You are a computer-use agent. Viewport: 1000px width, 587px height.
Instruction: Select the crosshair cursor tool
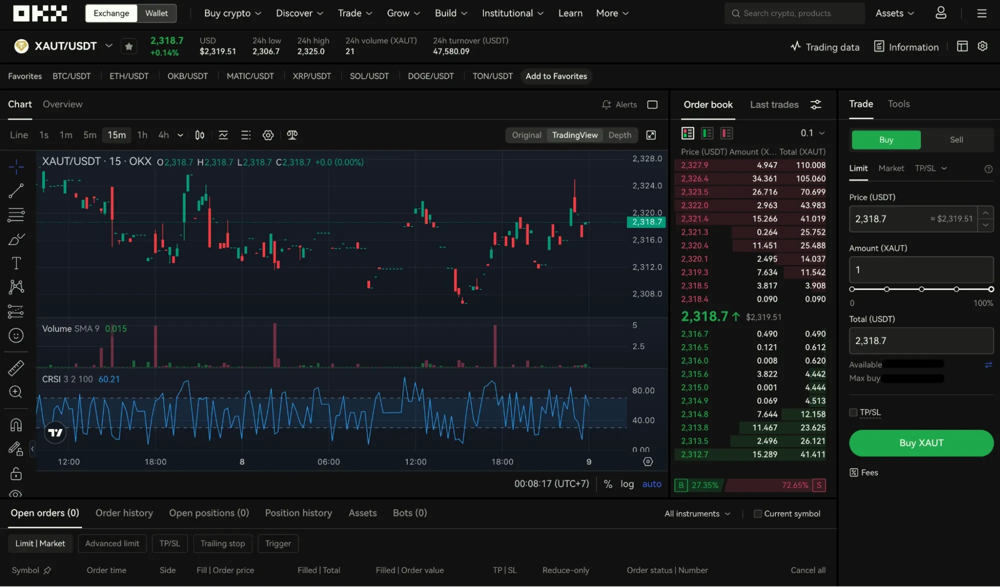click(x=16, y=166)
